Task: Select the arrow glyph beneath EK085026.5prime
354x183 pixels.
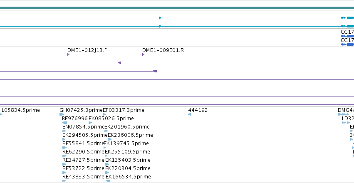Action: point(90,123)
